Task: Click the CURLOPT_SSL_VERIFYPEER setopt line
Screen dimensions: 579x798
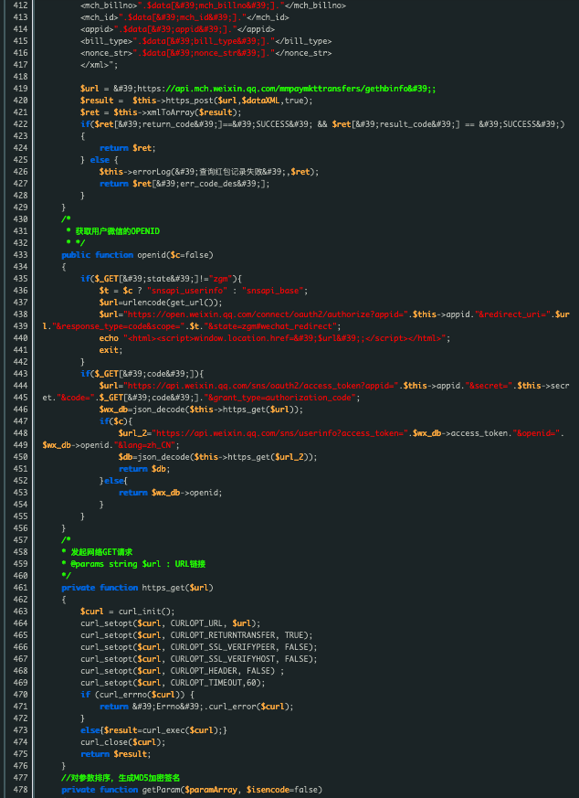Action: click(x=199, y=647)
